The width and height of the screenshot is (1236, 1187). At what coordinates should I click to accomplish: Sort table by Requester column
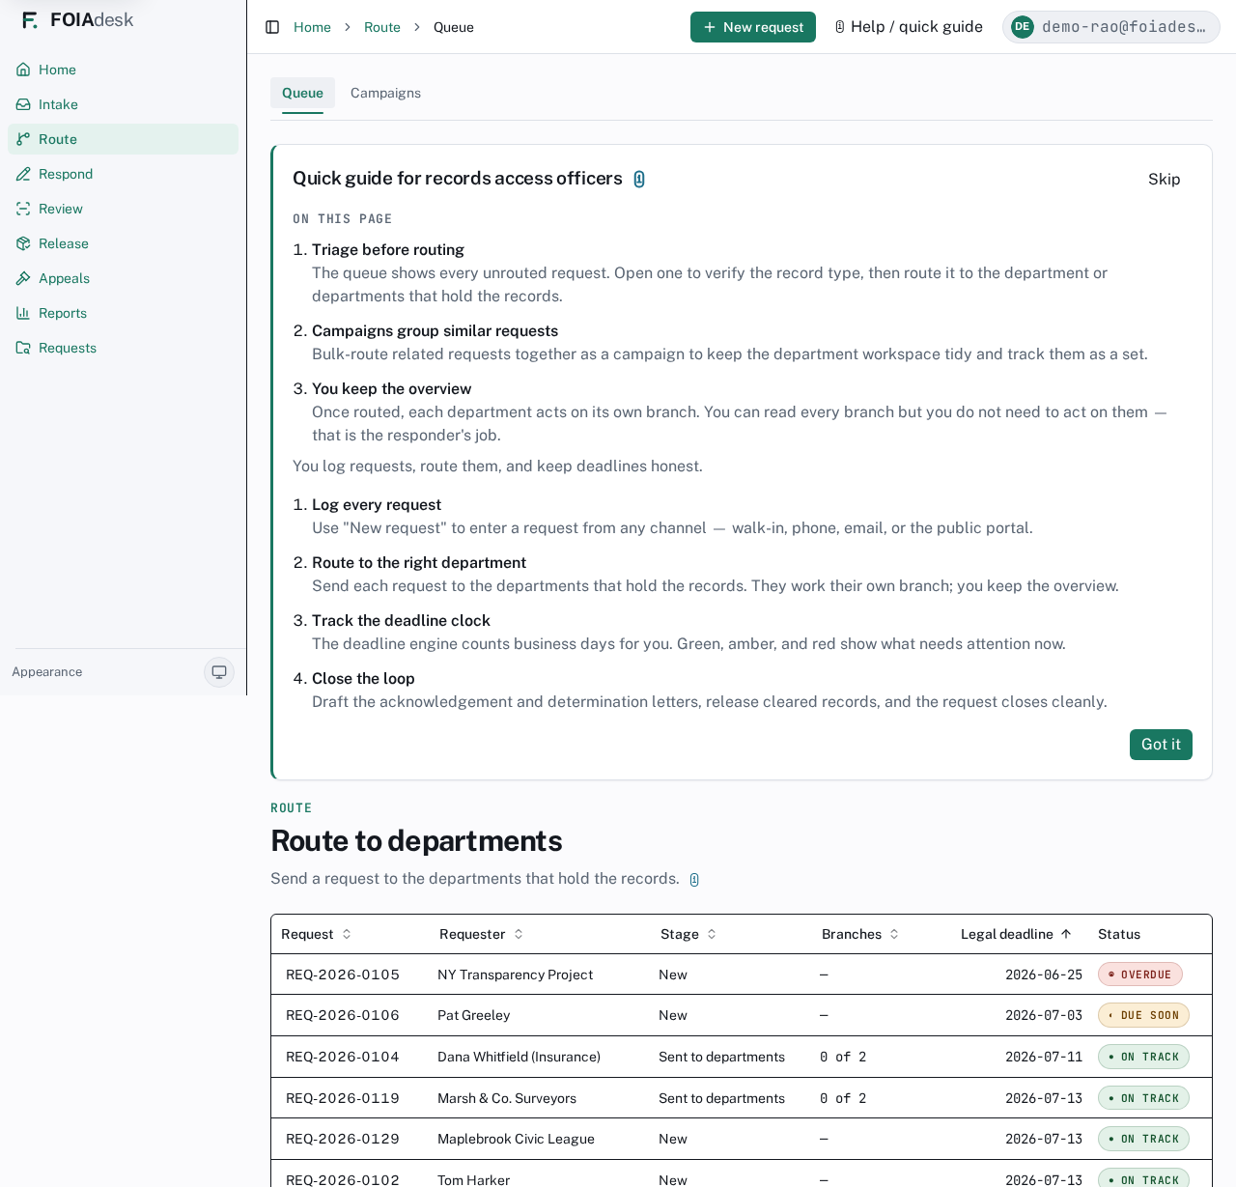[481, 934]
